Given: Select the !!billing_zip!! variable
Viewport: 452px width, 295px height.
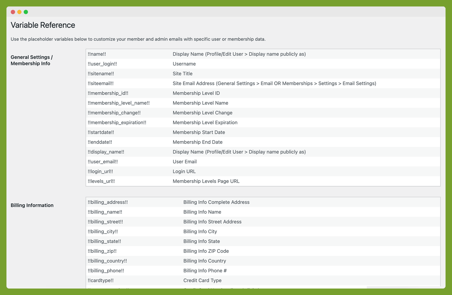Looking at the screenshot, I should pyautogui.click(x=102, y=251).
